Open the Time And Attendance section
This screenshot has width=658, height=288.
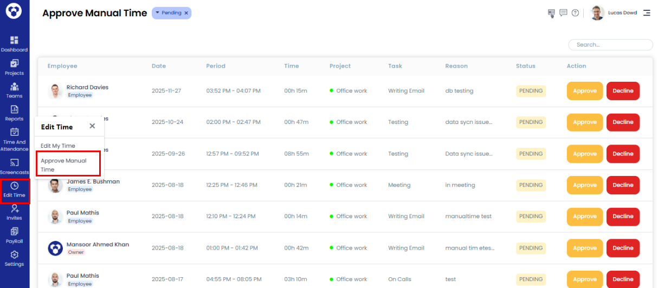coord(14,139)
